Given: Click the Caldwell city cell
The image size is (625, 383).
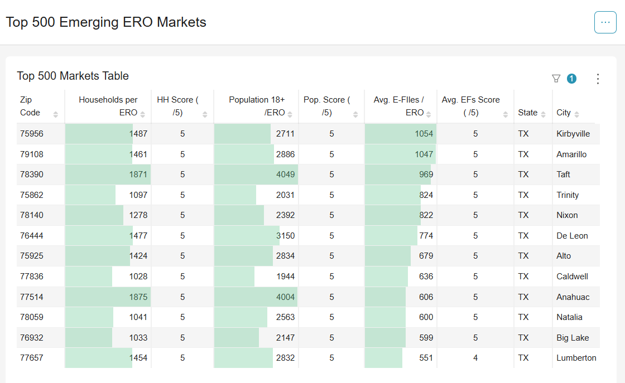Looking at the screenshot, I should point(576,277).
